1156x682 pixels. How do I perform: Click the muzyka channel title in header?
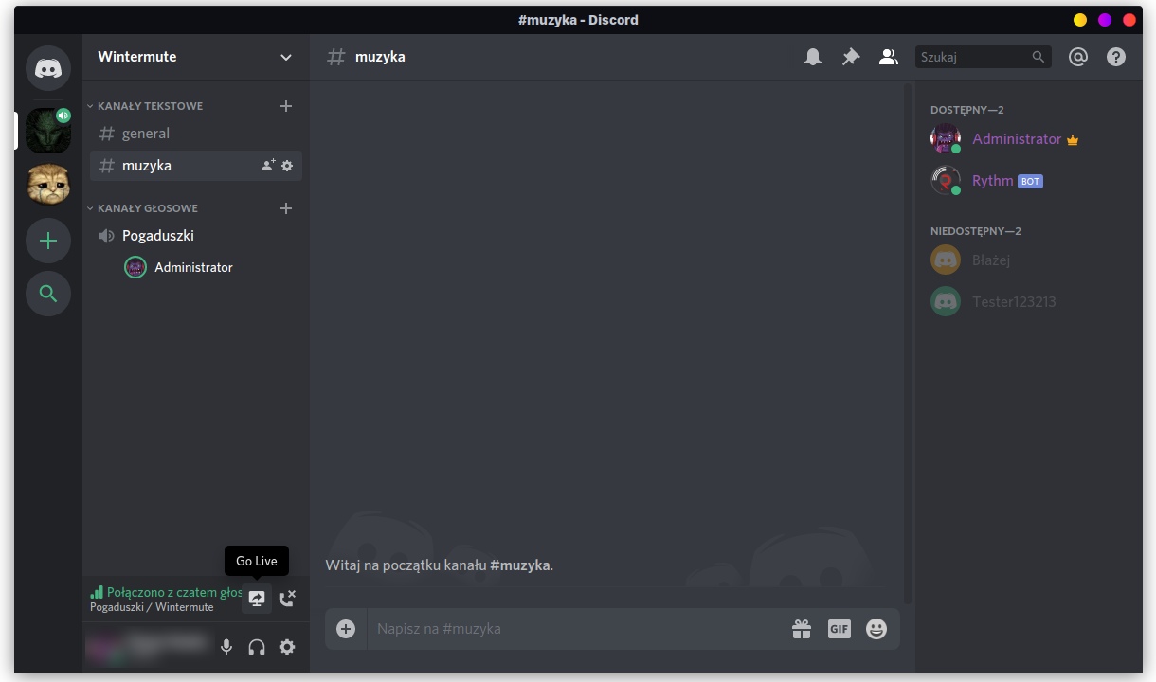[x=380, y=57]
